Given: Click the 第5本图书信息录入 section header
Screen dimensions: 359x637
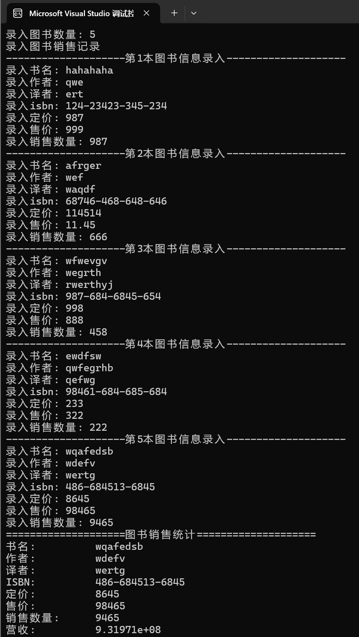Looking at the screenshot, I should click(179, 439).
